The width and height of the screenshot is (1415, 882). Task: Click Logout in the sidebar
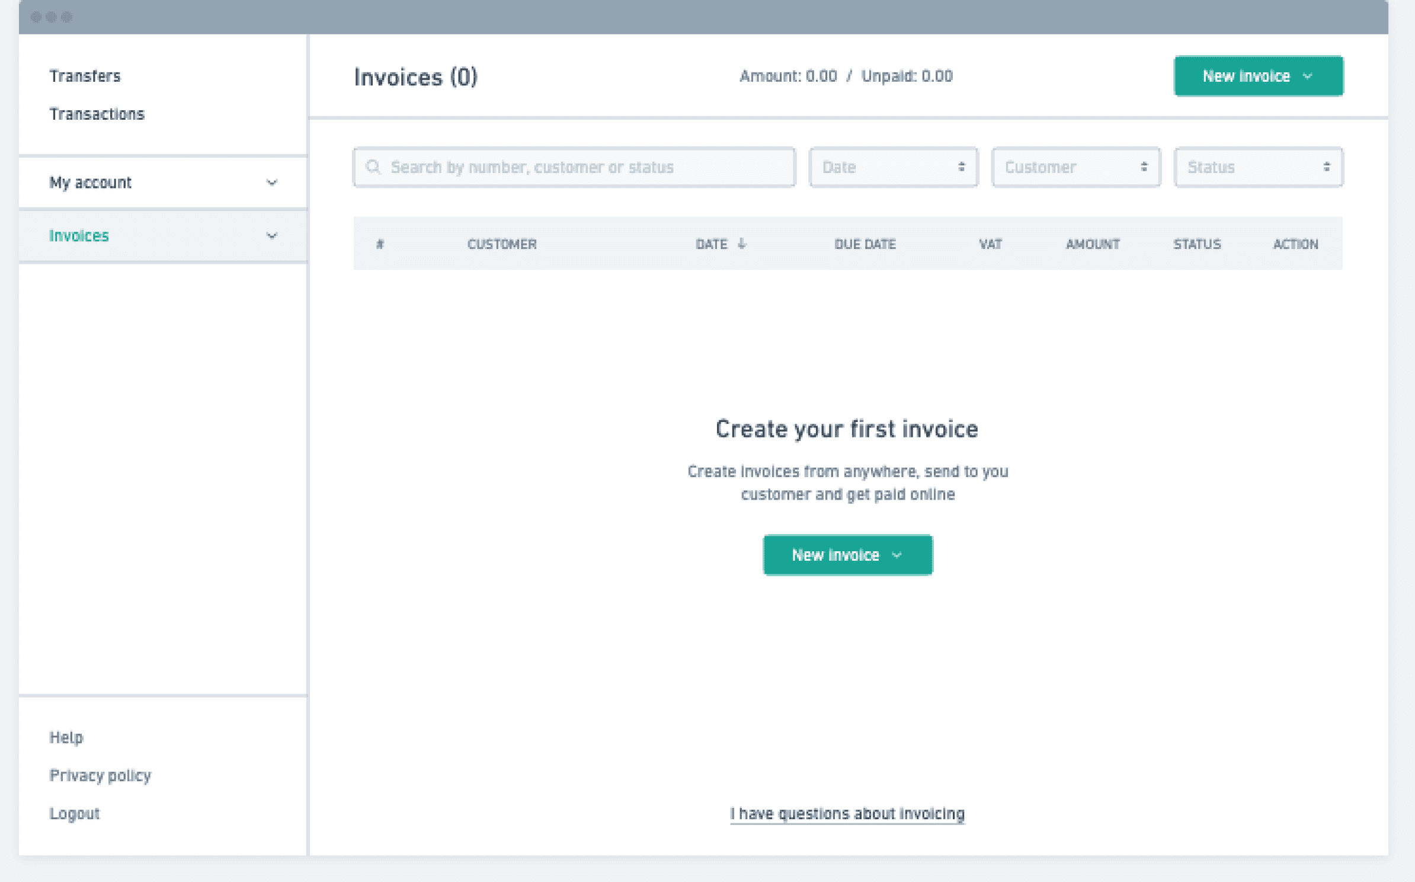click(x=74, y=813)
